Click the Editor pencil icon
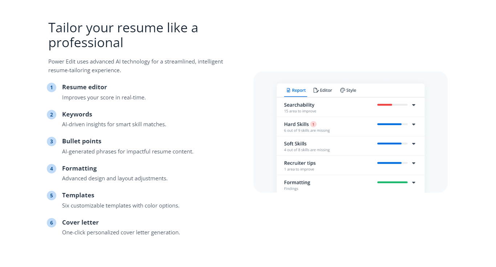 click(x=316, y=90)
